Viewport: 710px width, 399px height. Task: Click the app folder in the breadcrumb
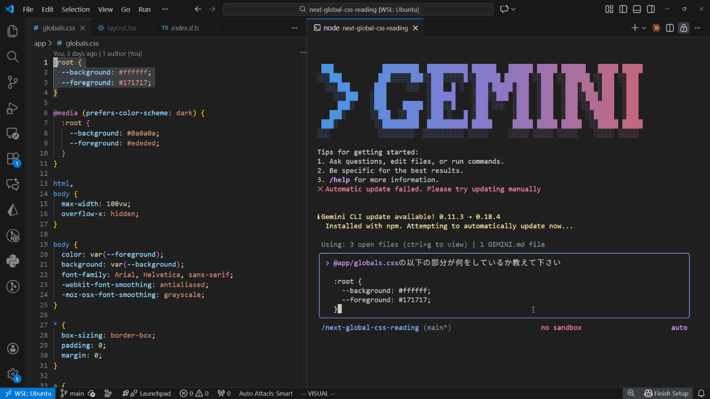pyautogui.click(x=40, y=44)
